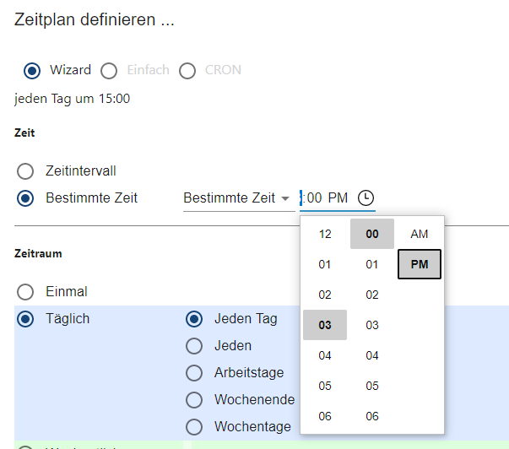The width and height of the screenshot is (509, 449).
Task: Open the Bestimmte Zeit dropdown
Action: (x=236, y=198)
